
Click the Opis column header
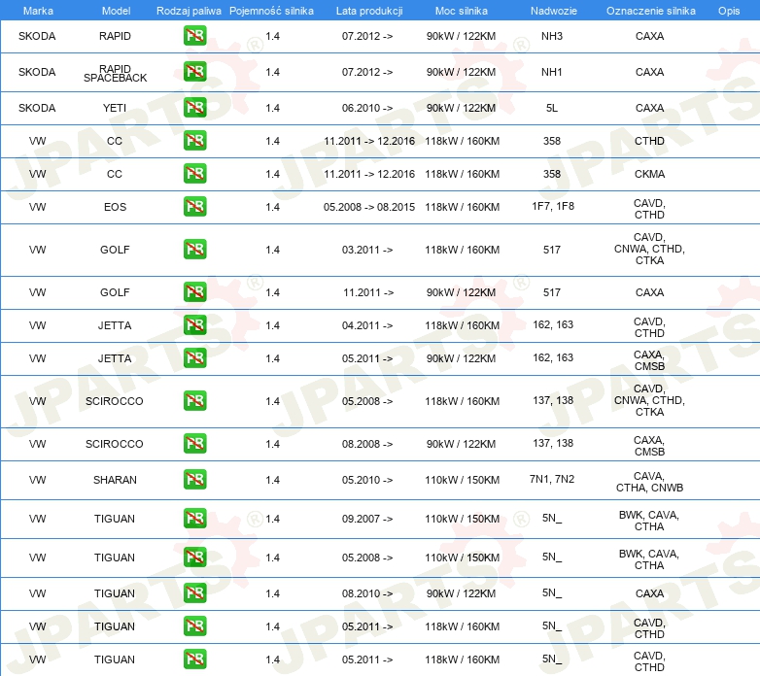(x=728, y=10)
